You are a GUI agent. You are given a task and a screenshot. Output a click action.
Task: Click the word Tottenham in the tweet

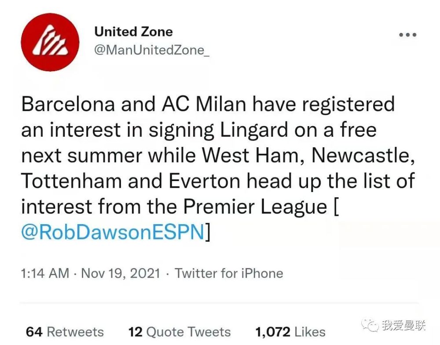71,181
